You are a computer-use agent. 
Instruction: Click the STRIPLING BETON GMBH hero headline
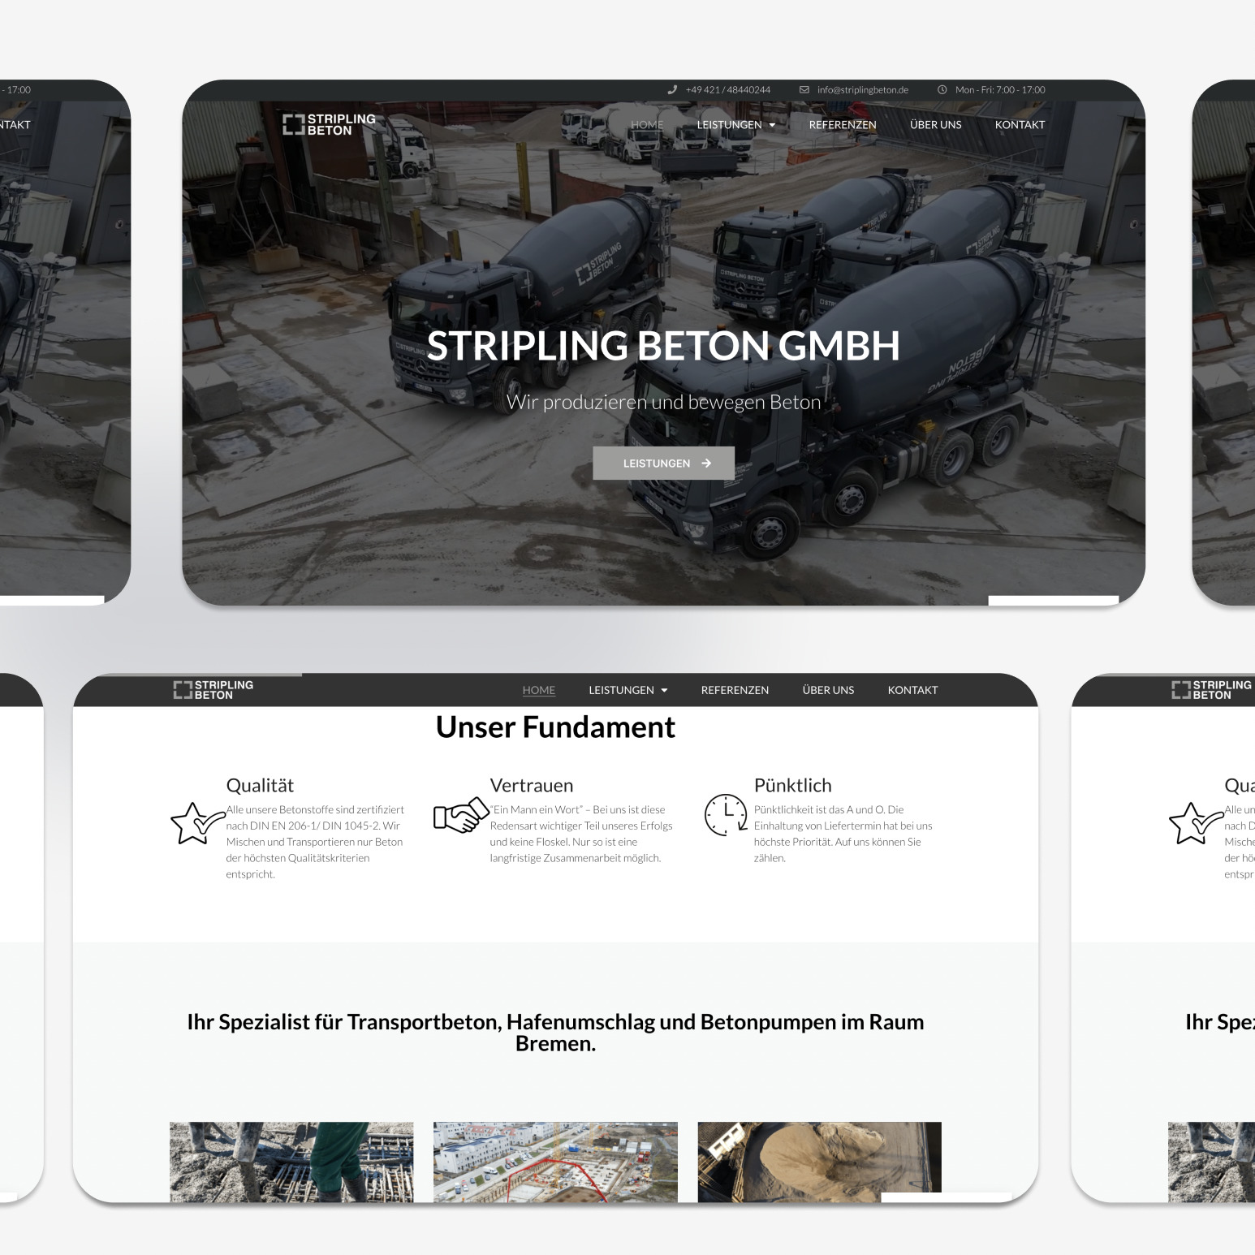pyautogui.click(x=663, y=346)
